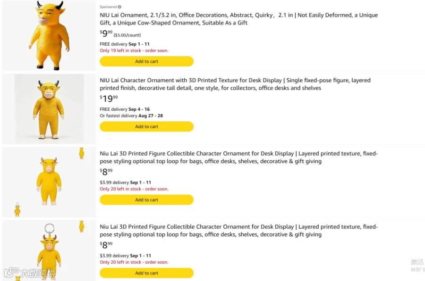The image size is (425, 281).
Task: Open the third listing's yellow figure image
Action: click(49, 182)
